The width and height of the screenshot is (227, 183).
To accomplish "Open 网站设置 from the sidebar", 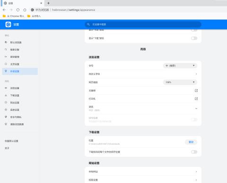I will (15, 102).
